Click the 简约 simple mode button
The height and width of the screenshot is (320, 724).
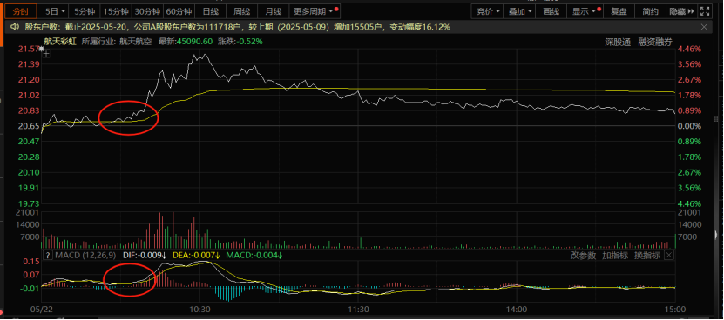650,11
